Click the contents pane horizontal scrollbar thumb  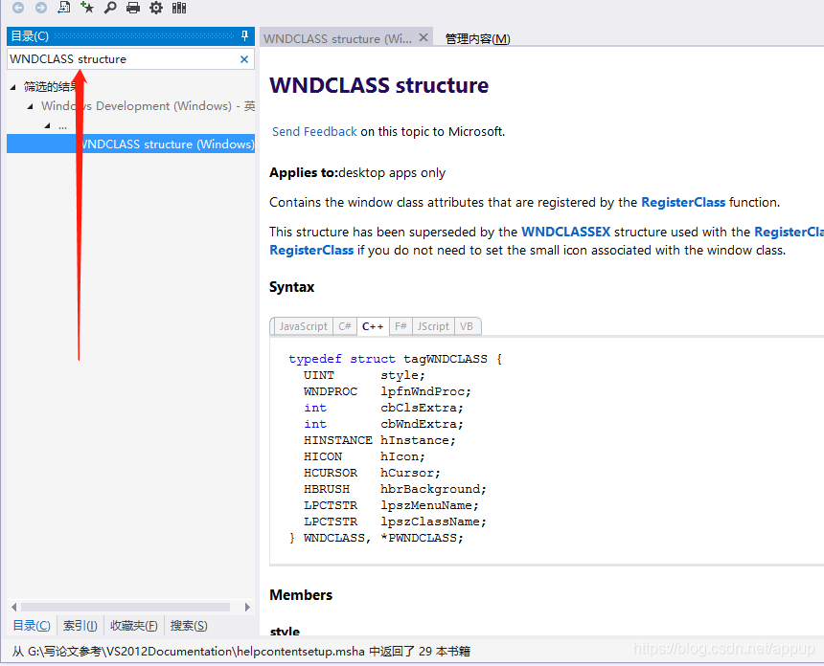click(126, 608)
